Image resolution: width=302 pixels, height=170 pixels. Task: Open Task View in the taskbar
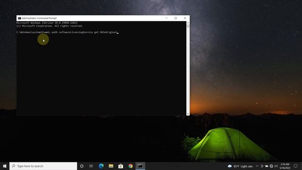point(91,166)
